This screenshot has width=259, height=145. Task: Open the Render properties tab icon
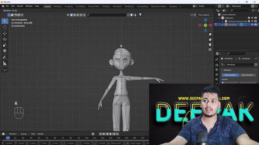coord(217,65)
